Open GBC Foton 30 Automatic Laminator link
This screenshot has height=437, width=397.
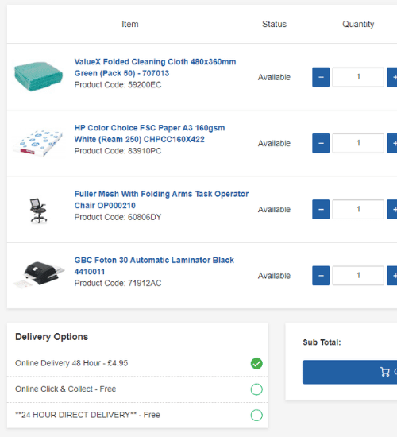pos(154,265)
